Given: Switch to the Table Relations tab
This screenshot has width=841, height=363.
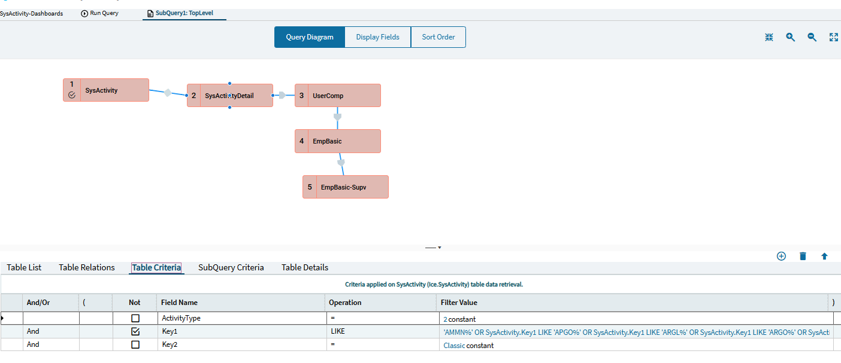Looking at the screenshot, I should 87,267.
